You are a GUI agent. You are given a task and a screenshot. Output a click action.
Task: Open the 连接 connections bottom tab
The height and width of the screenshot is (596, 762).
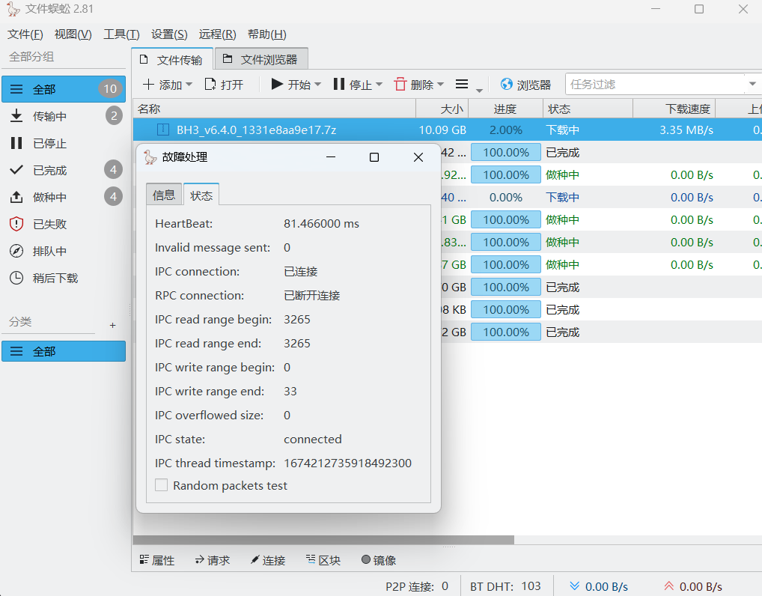pos(268,560)
